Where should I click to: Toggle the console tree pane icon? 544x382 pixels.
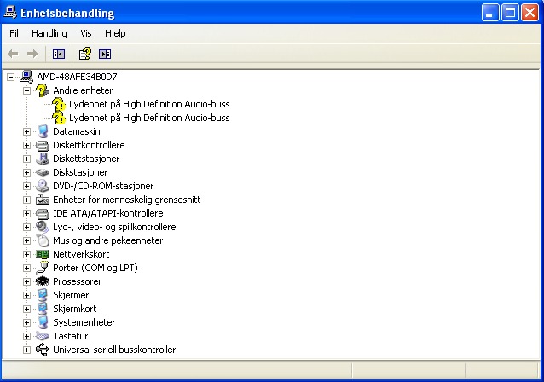[59, 54]
